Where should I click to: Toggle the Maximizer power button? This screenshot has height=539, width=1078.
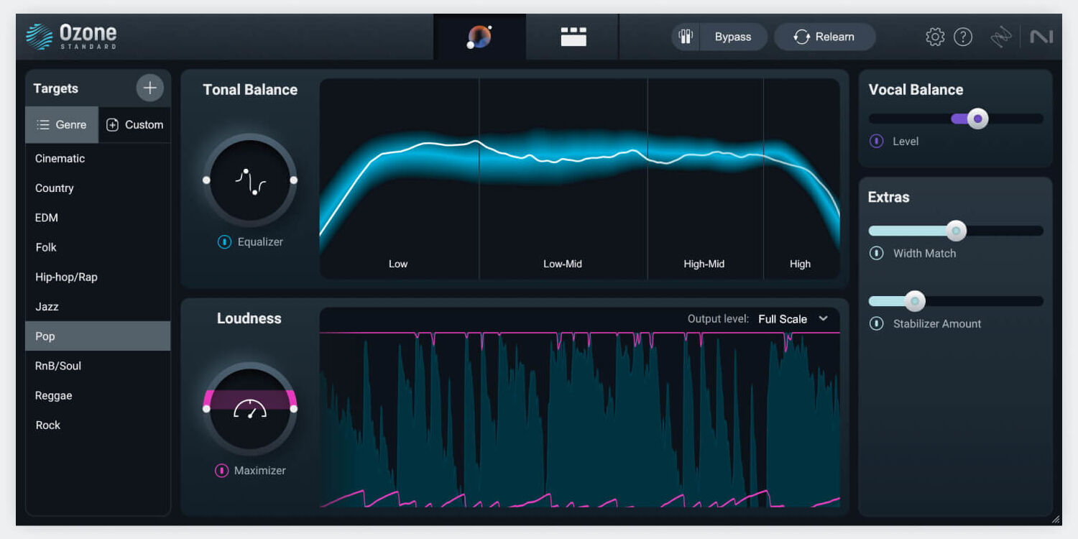tap(222, 471)
